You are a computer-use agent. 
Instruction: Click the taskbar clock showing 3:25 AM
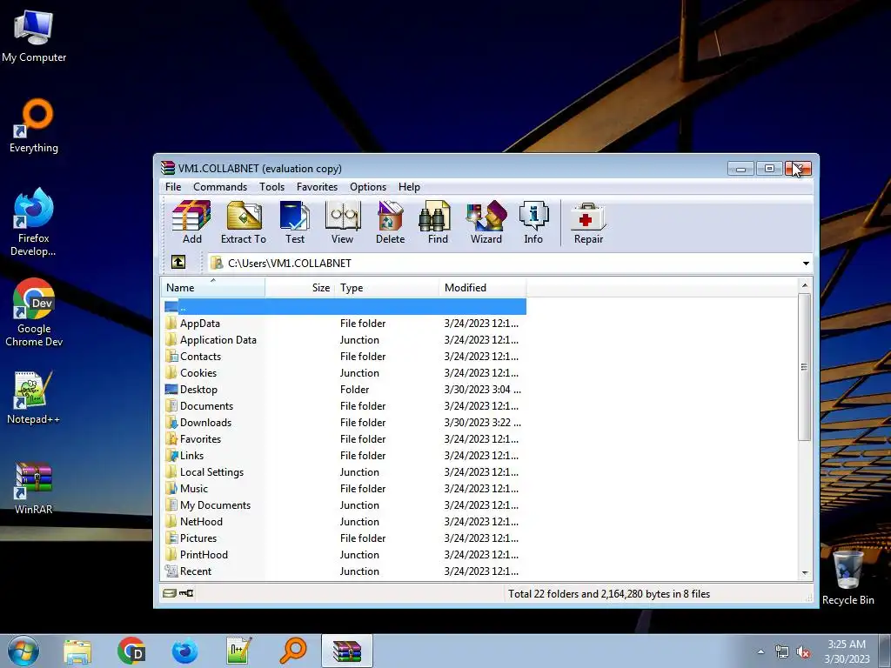(x=847, y=651)
